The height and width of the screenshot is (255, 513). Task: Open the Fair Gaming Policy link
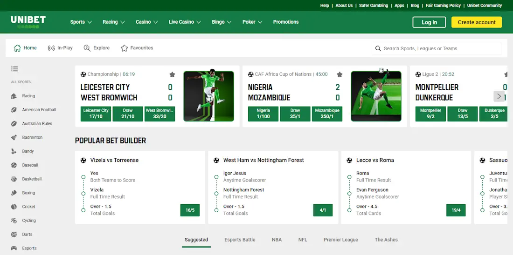point(443,6)
